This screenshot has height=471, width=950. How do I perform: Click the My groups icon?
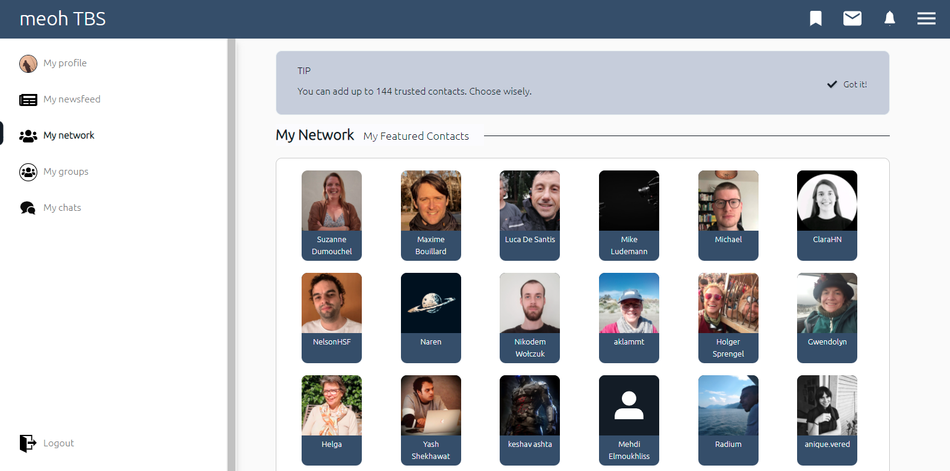pos(28,172)
